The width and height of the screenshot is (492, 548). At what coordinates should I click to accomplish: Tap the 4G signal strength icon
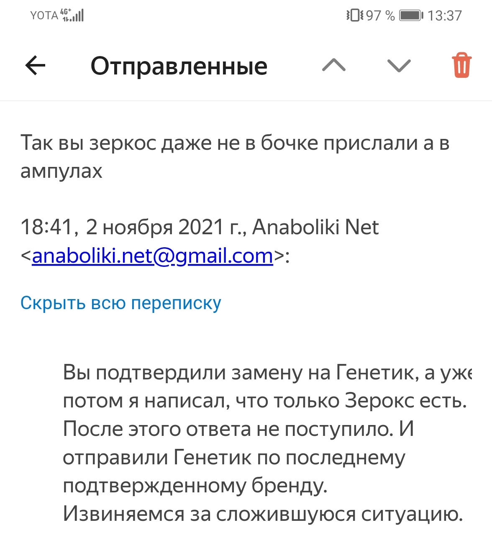[72, 15]
